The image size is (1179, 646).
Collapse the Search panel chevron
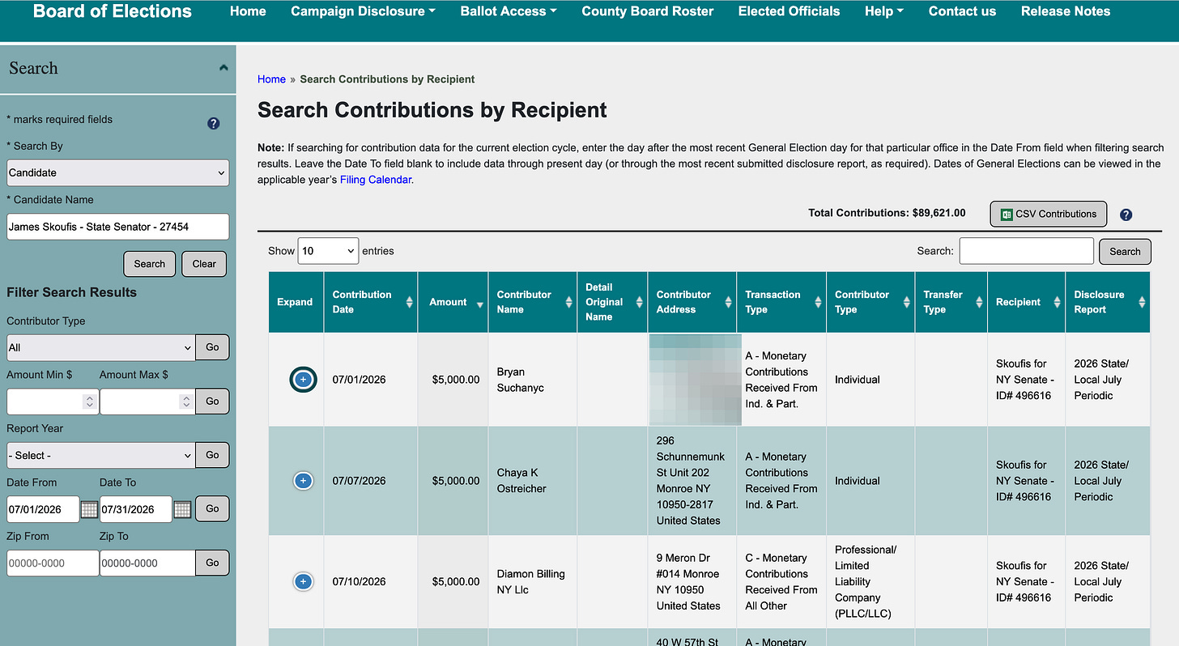tap(223, 68)
